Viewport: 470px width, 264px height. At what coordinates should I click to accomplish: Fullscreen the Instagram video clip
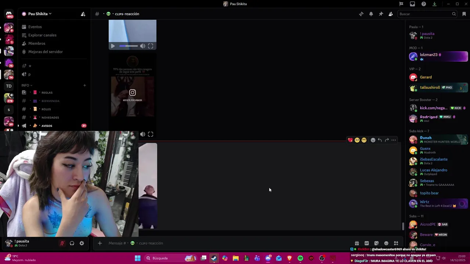click(x=151, y=134)
